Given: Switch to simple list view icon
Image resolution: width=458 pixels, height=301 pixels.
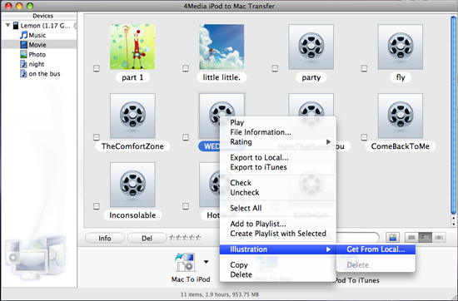Looking at the screenshot, I should tap(411, 238).
